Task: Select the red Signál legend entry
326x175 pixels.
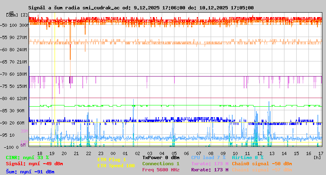Action: 34,164
